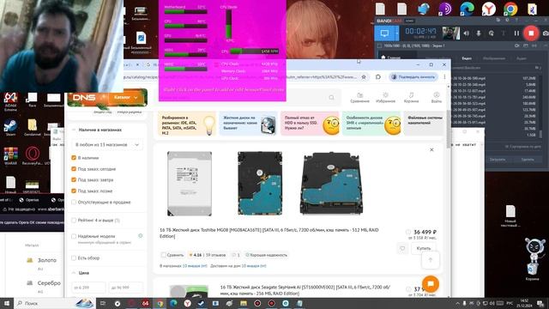
Task: Click the scroll-to-top arrow button
Action: pos(431,260)
